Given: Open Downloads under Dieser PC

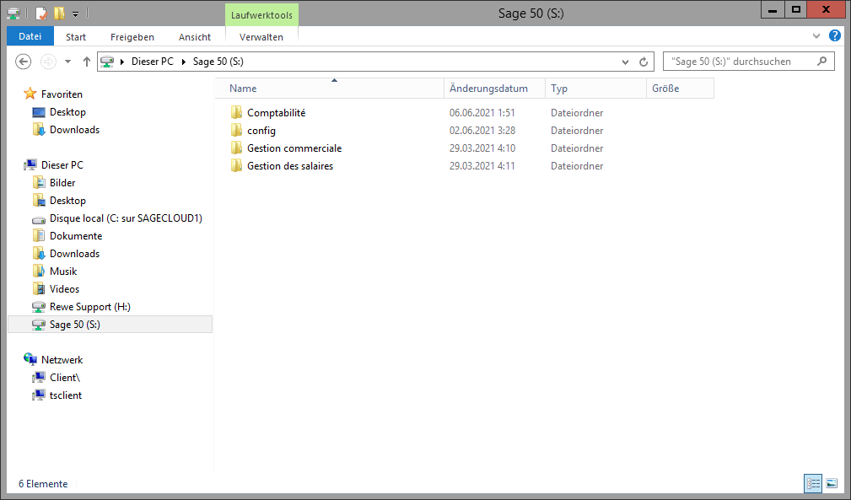Looking at the screenshot, I should [74, 254].
